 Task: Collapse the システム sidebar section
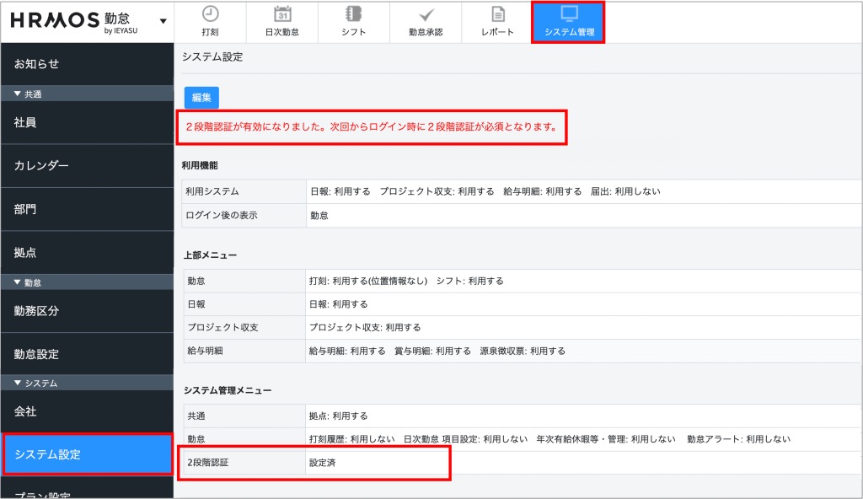point(35,384)
